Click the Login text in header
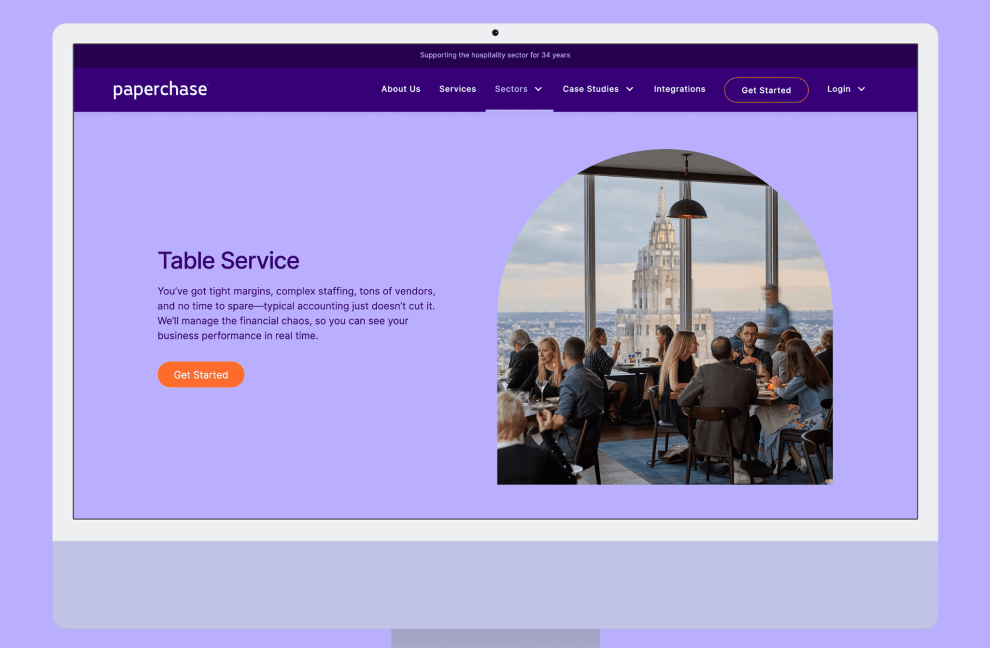The height and width of the screenshot is (648, 990). click(x=839, y=89)
